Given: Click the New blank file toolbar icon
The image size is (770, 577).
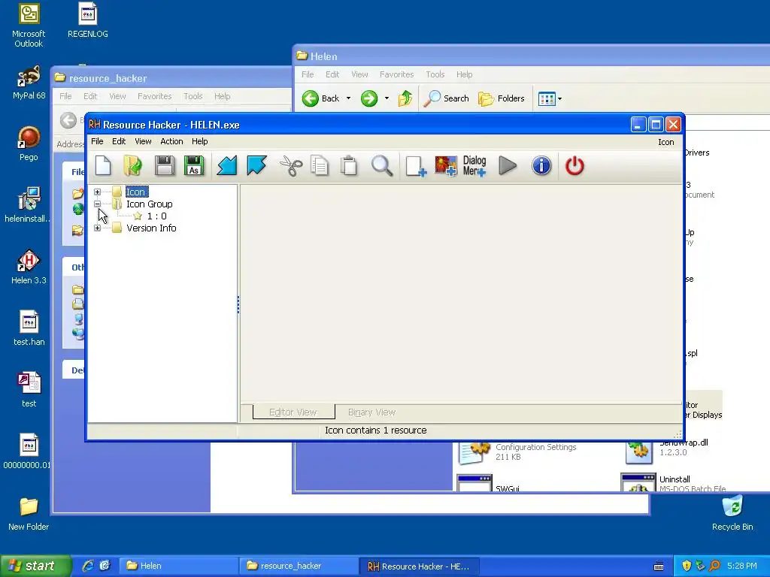Looking at the screenshot, I should coord(103,165).
